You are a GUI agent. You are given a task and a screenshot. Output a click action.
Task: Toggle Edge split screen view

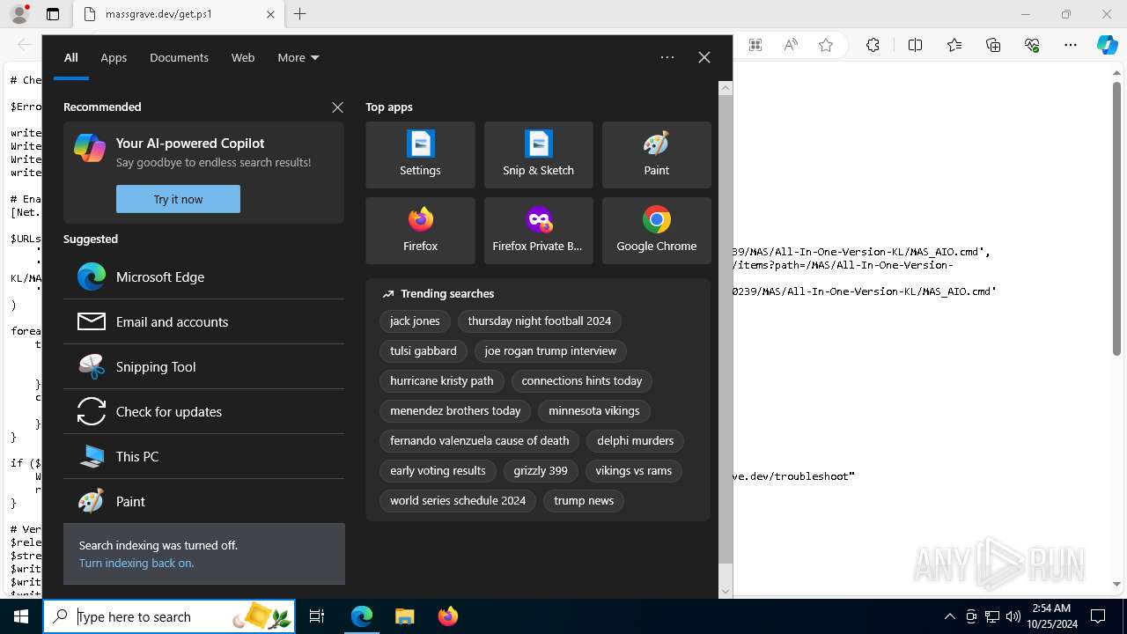coord(915,45)
